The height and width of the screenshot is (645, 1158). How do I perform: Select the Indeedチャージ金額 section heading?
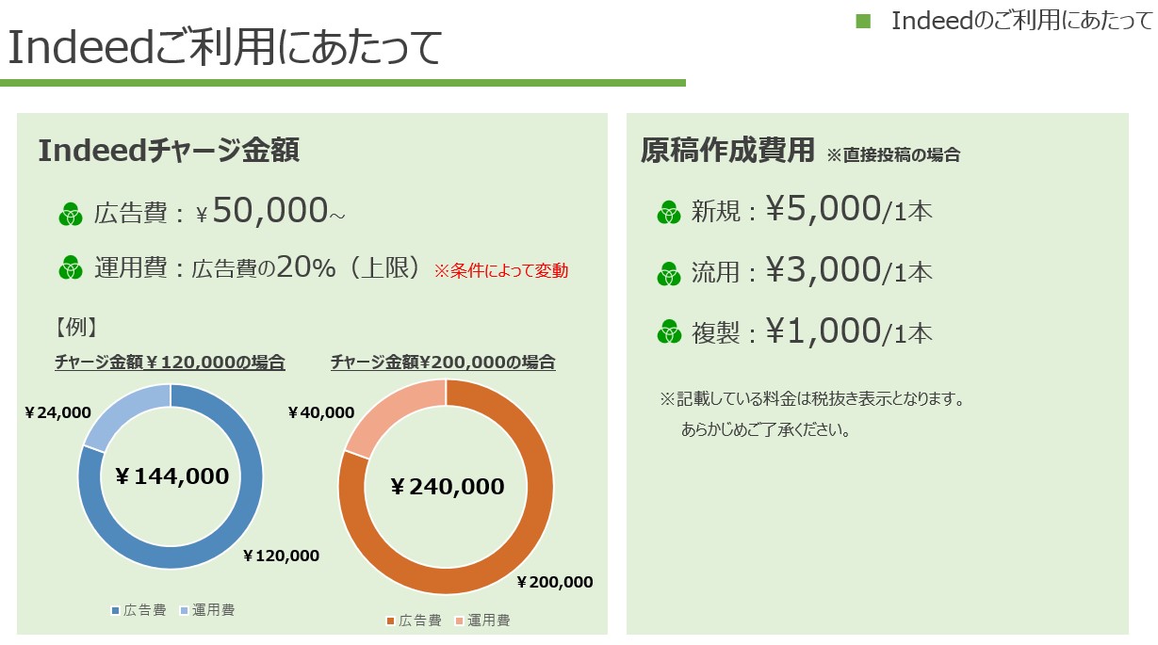[x=169, y=151]
